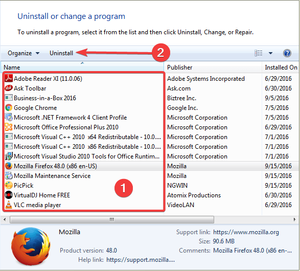Select Adobe Reader XI (11.0.06) entry
The image size is (300, 271).
[x=48, y=78]
